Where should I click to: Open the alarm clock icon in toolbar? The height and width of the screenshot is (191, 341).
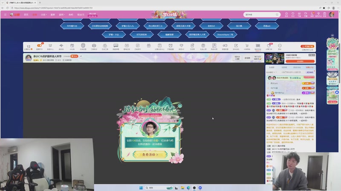[x=170, y=46]
